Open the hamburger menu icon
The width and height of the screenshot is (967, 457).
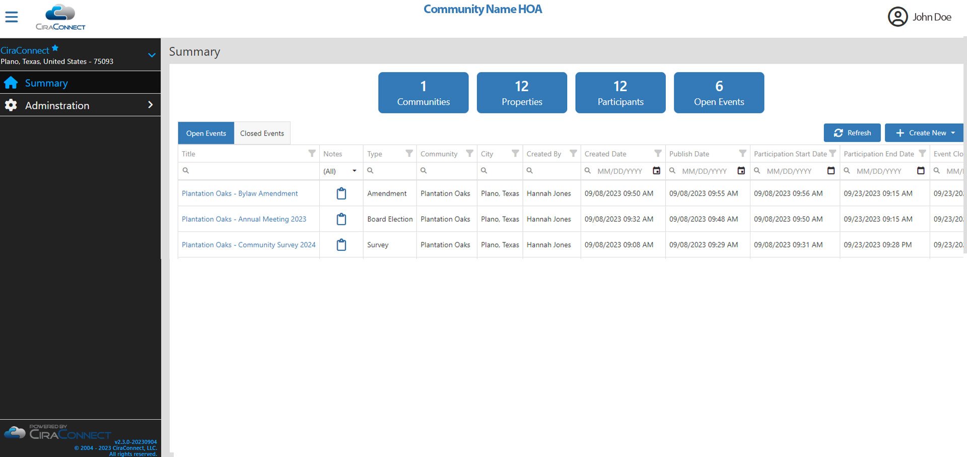(12, 17)
